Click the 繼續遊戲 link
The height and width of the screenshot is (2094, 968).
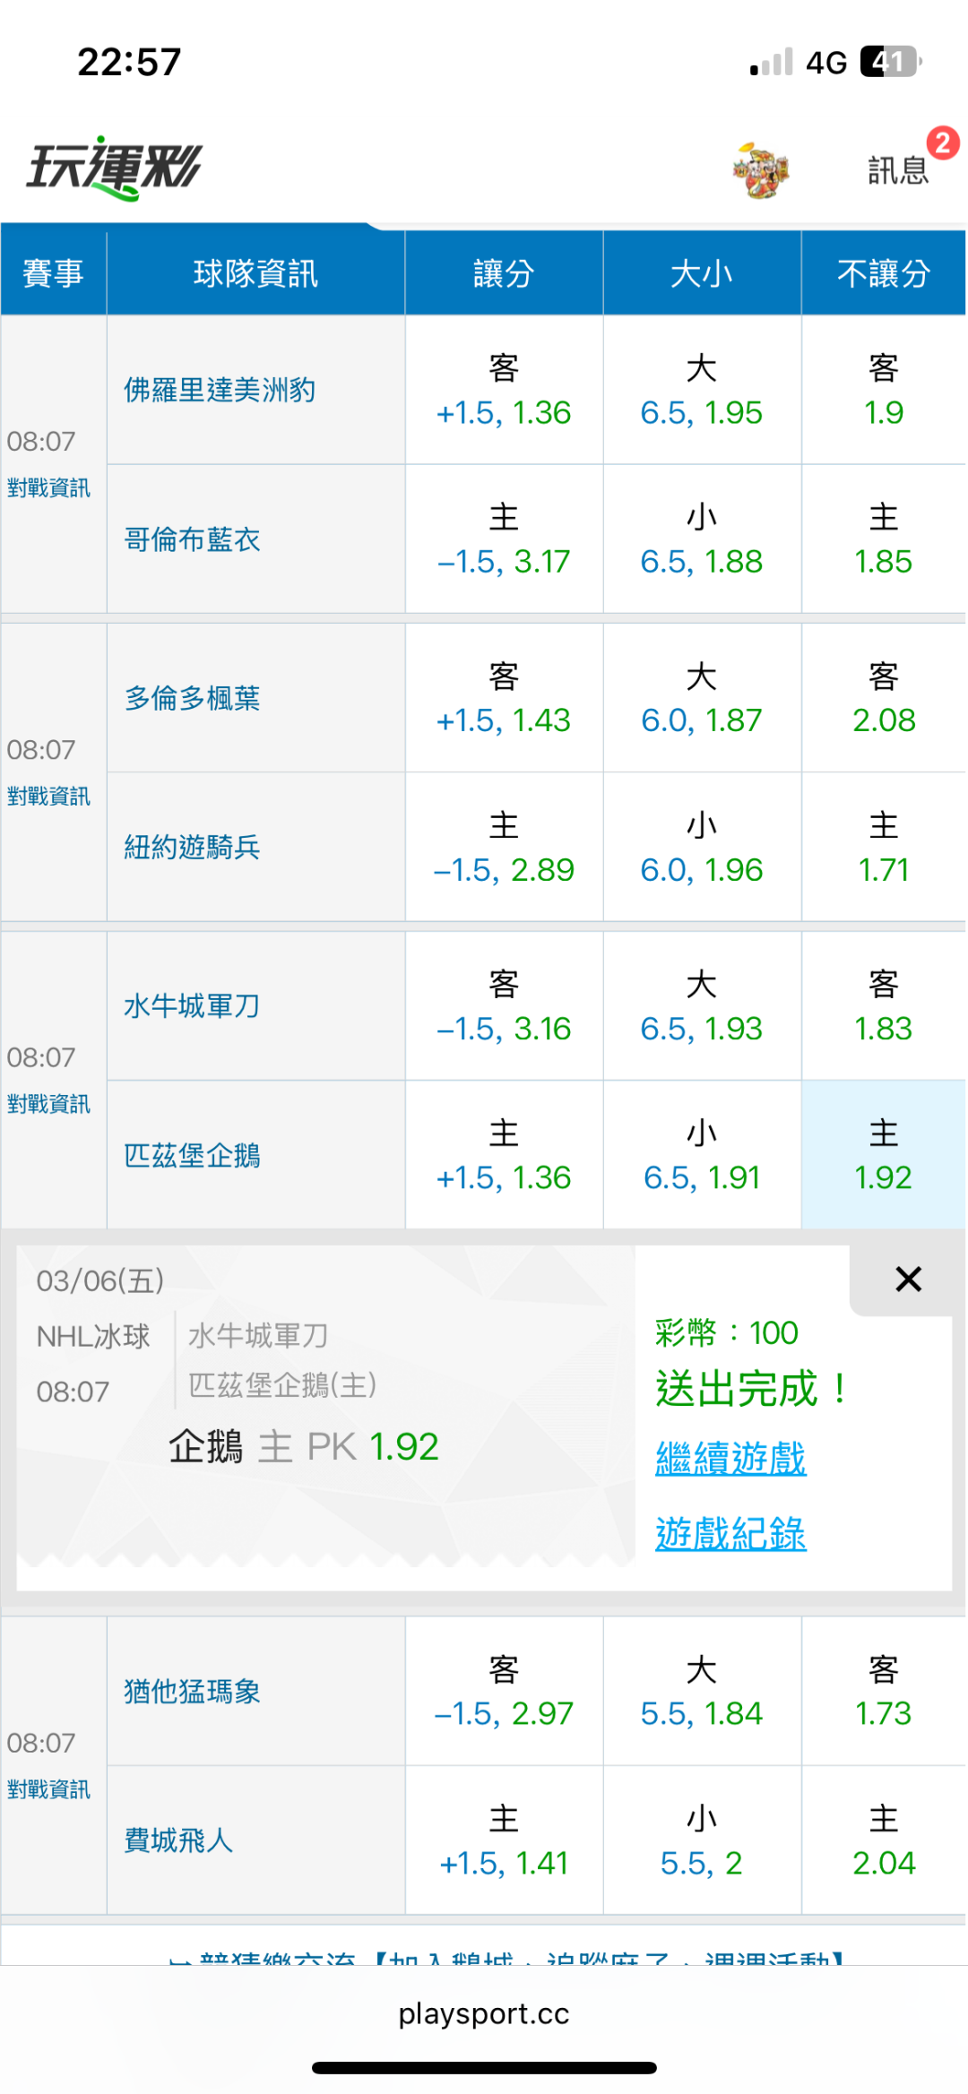[730, 1458]
